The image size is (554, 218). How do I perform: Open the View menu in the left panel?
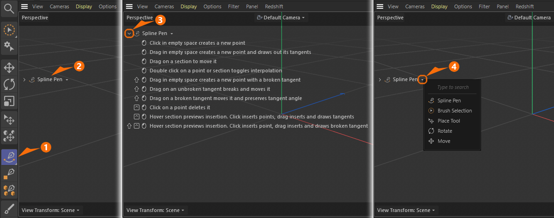[38, 6]
